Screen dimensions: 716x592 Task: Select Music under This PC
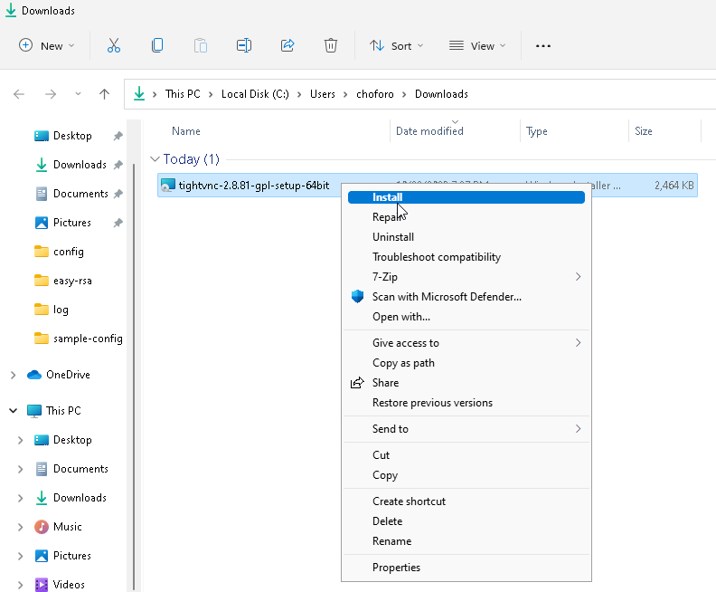(67, 527)
